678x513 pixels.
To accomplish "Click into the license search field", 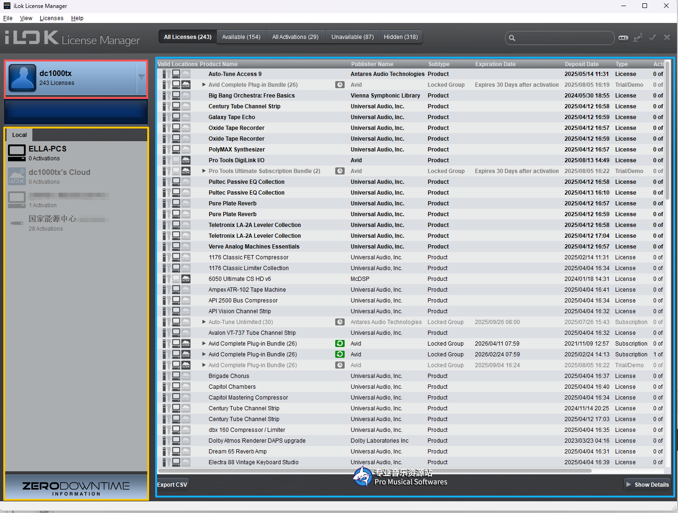I will click(563, 38).
